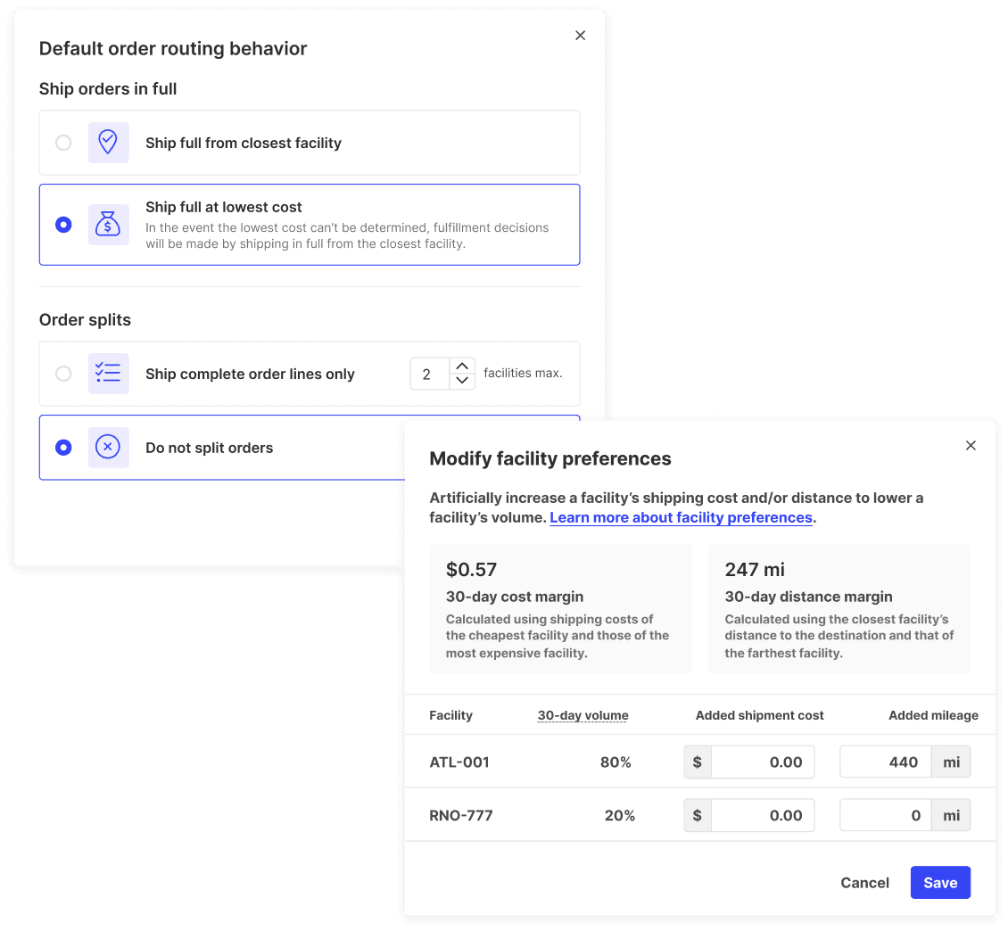Click the Cancel button
The width and height of the screenshot is (1008, 931).
(x=864, y=883)
